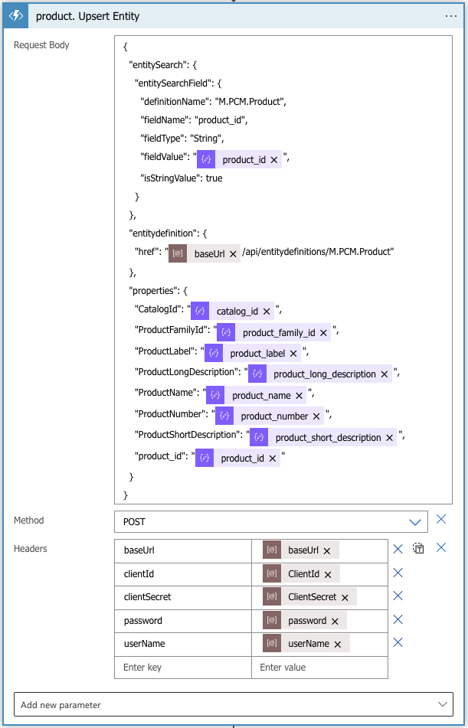This screenshot has width=468, height=728.
Task: Remove product_family_id token
Action: (x=323, y=333)
